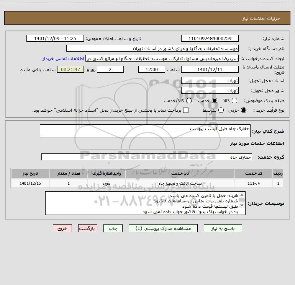Click the remaining days field showing 2
The image size is (295, 285).
pos(110,69)
